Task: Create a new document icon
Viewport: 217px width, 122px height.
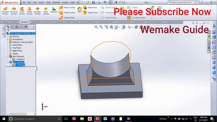Action: point(82,2)
